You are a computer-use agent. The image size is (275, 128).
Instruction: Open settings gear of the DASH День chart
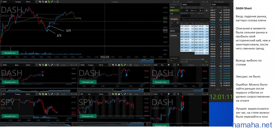pos(72,65)
